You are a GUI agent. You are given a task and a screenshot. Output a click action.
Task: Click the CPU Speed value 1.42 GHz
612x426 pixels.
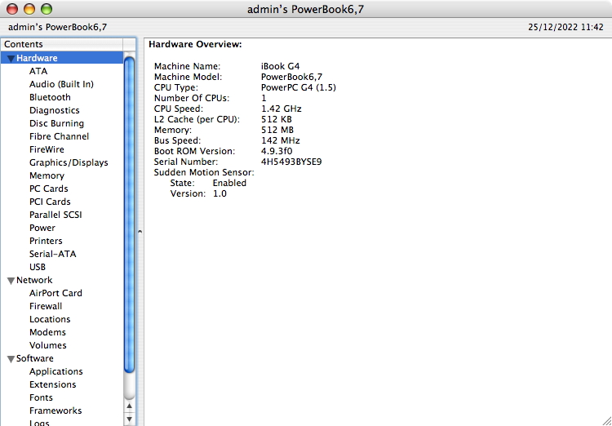click(281, 109)
